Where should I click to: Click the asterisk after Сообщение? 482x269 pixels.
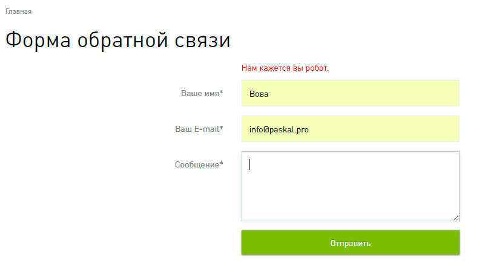tap(221, 164)
